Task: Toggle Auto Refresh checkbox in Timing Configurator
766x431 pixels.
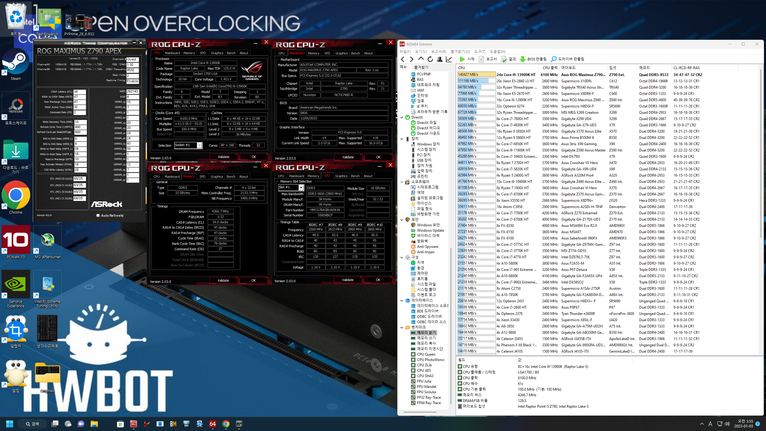Action: pyautogui.click(x=98, y=215)
